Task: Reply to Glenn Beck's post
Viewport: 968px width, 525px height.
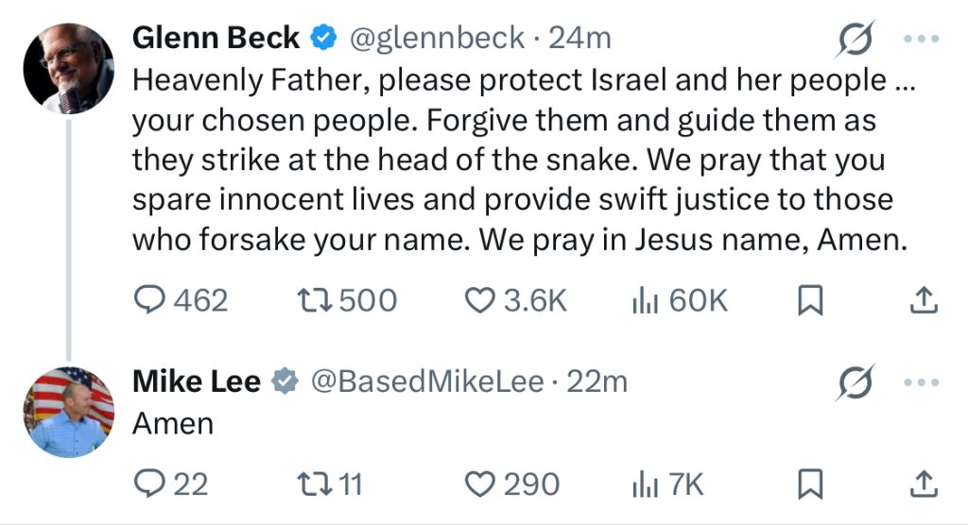Action: click(181, 300)
